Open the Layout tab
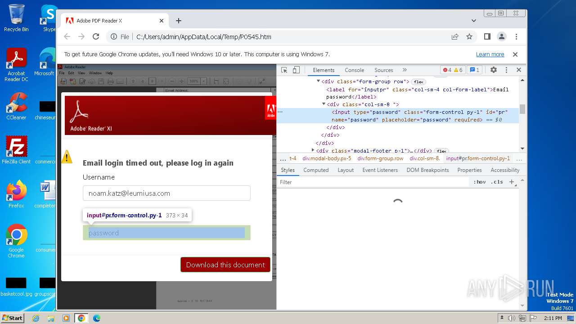The height and width of the screenshot is (324, 576). pos(346,170)
